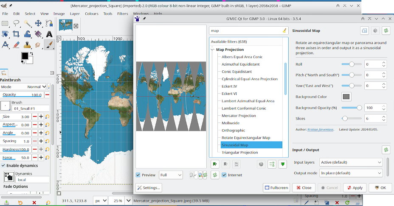Pick the Eraser tool
394x206 pixels.
pyautogui.click(x=16, y=45)
